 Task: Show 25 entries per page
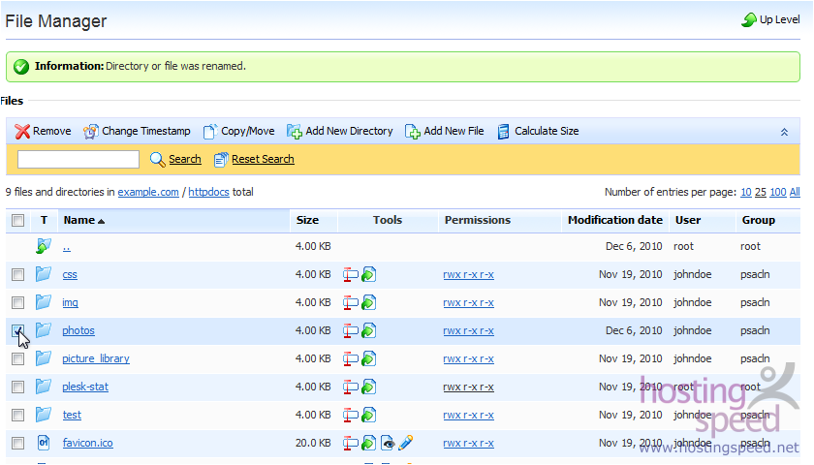tap(761, 192)
